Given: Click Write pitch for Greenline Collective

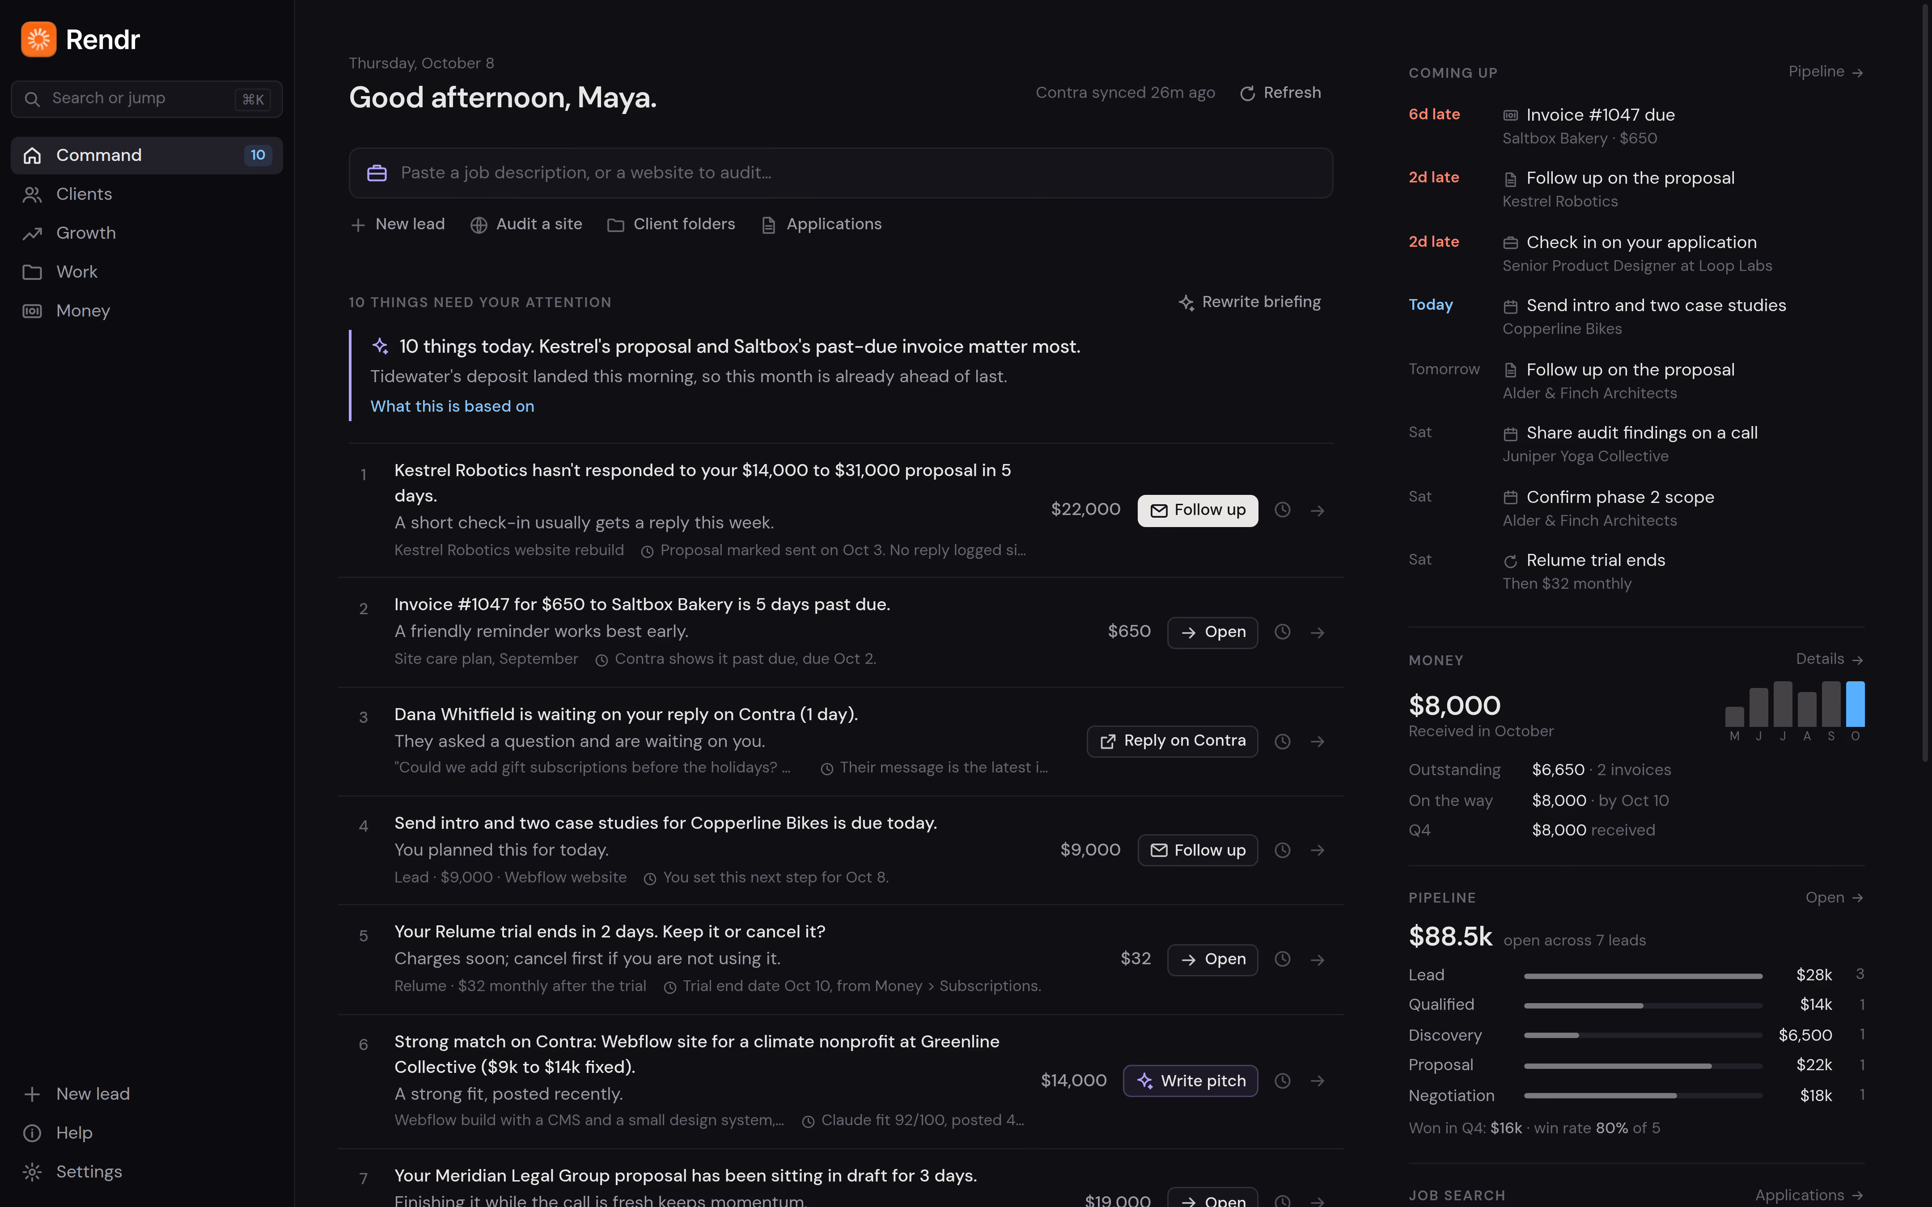Looking at the screenshot, I should click(x=1191, y=1081).
